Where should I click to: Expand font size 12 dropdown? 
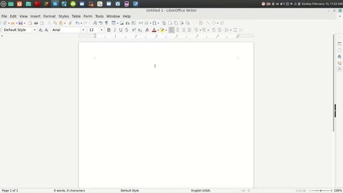101,30
